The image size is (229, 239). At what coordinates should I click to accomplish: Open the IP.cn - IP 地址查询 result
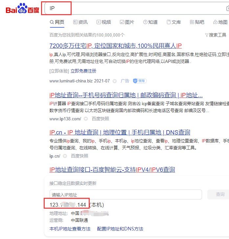[120, 132]
